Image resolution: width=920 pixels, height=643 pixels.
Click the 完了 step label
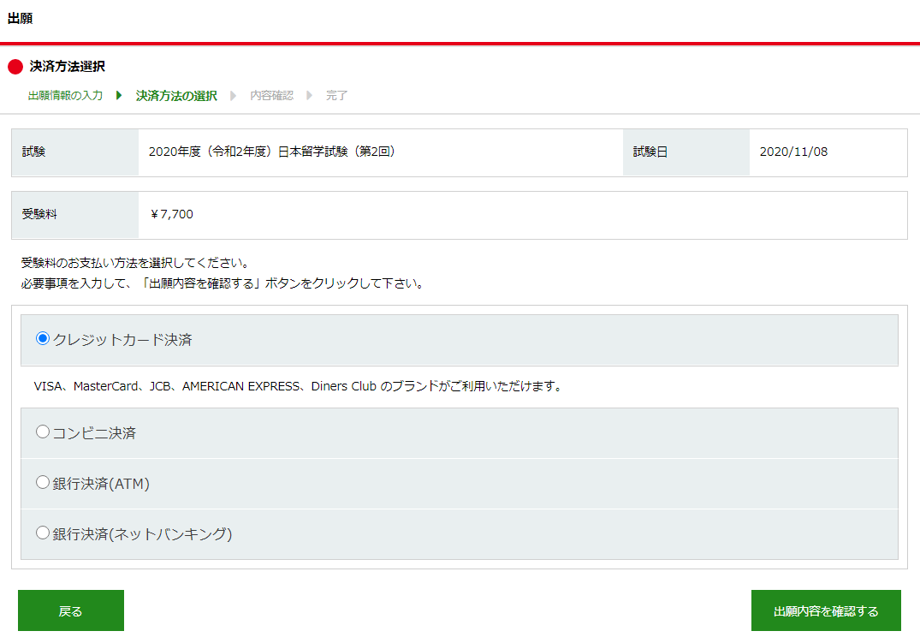tap(337, 95)
